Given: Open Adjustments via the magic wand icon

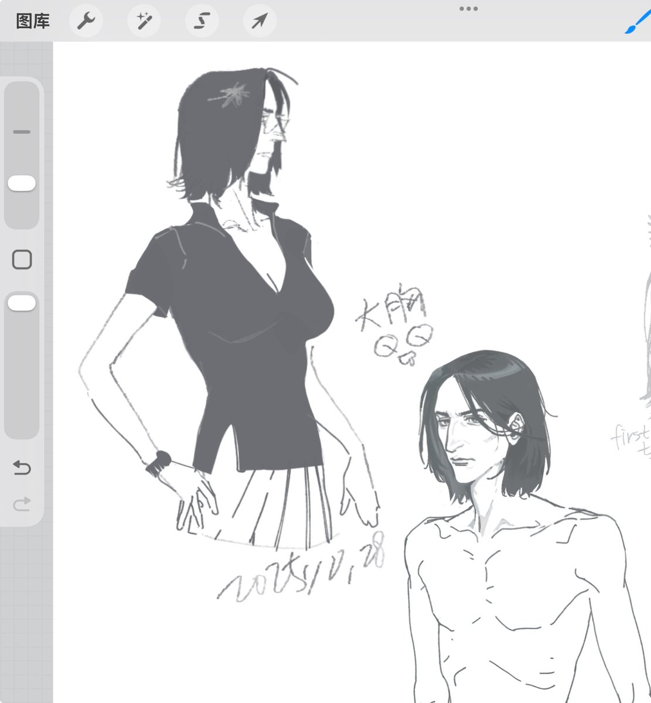Looking at the screenshot, I should (144, 20).
